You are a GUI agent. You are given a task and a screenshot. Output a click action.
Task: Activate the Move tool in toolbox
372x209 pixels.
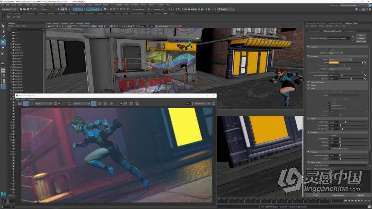3,42
